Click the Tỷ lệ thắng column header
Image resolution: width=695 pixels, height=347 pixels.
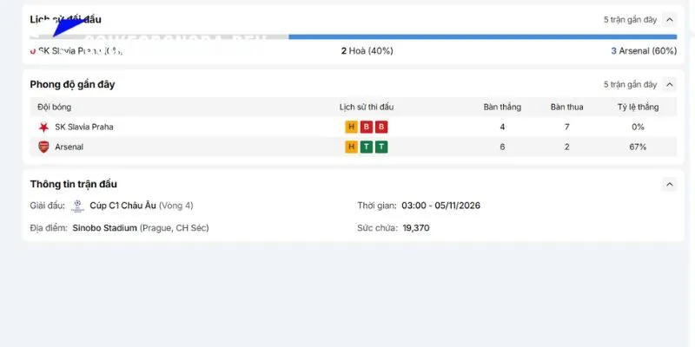pyautogui.click(x=638, y=107)
